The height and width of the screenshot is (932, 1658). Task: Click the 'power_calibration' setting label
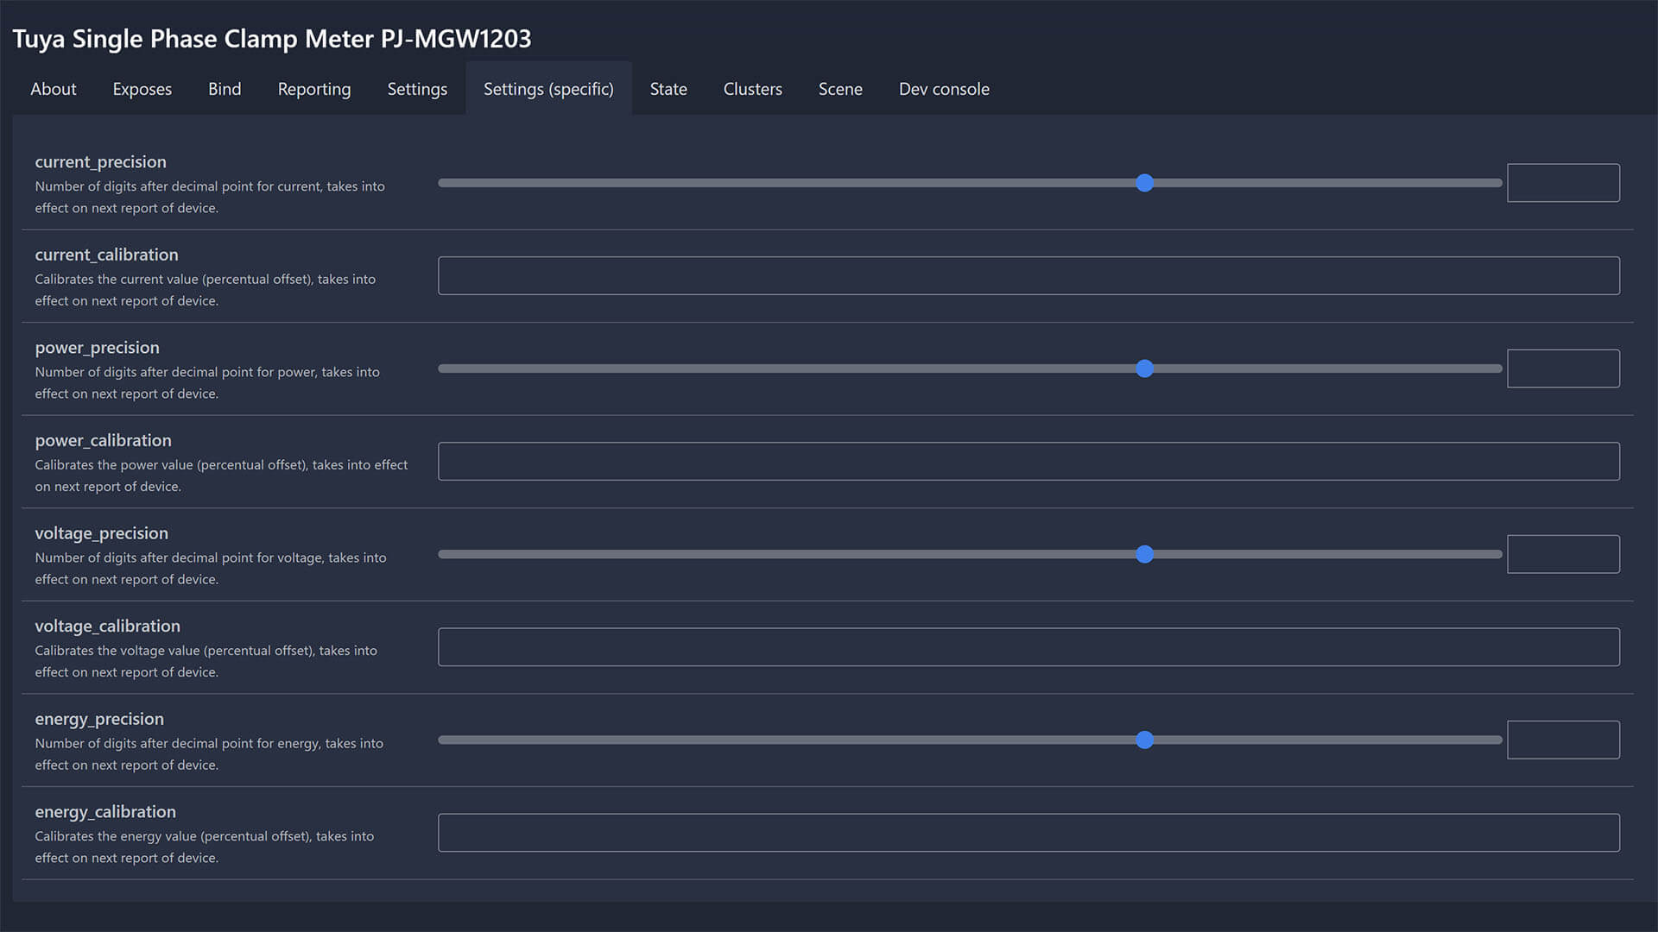click(x=104, y=440)
